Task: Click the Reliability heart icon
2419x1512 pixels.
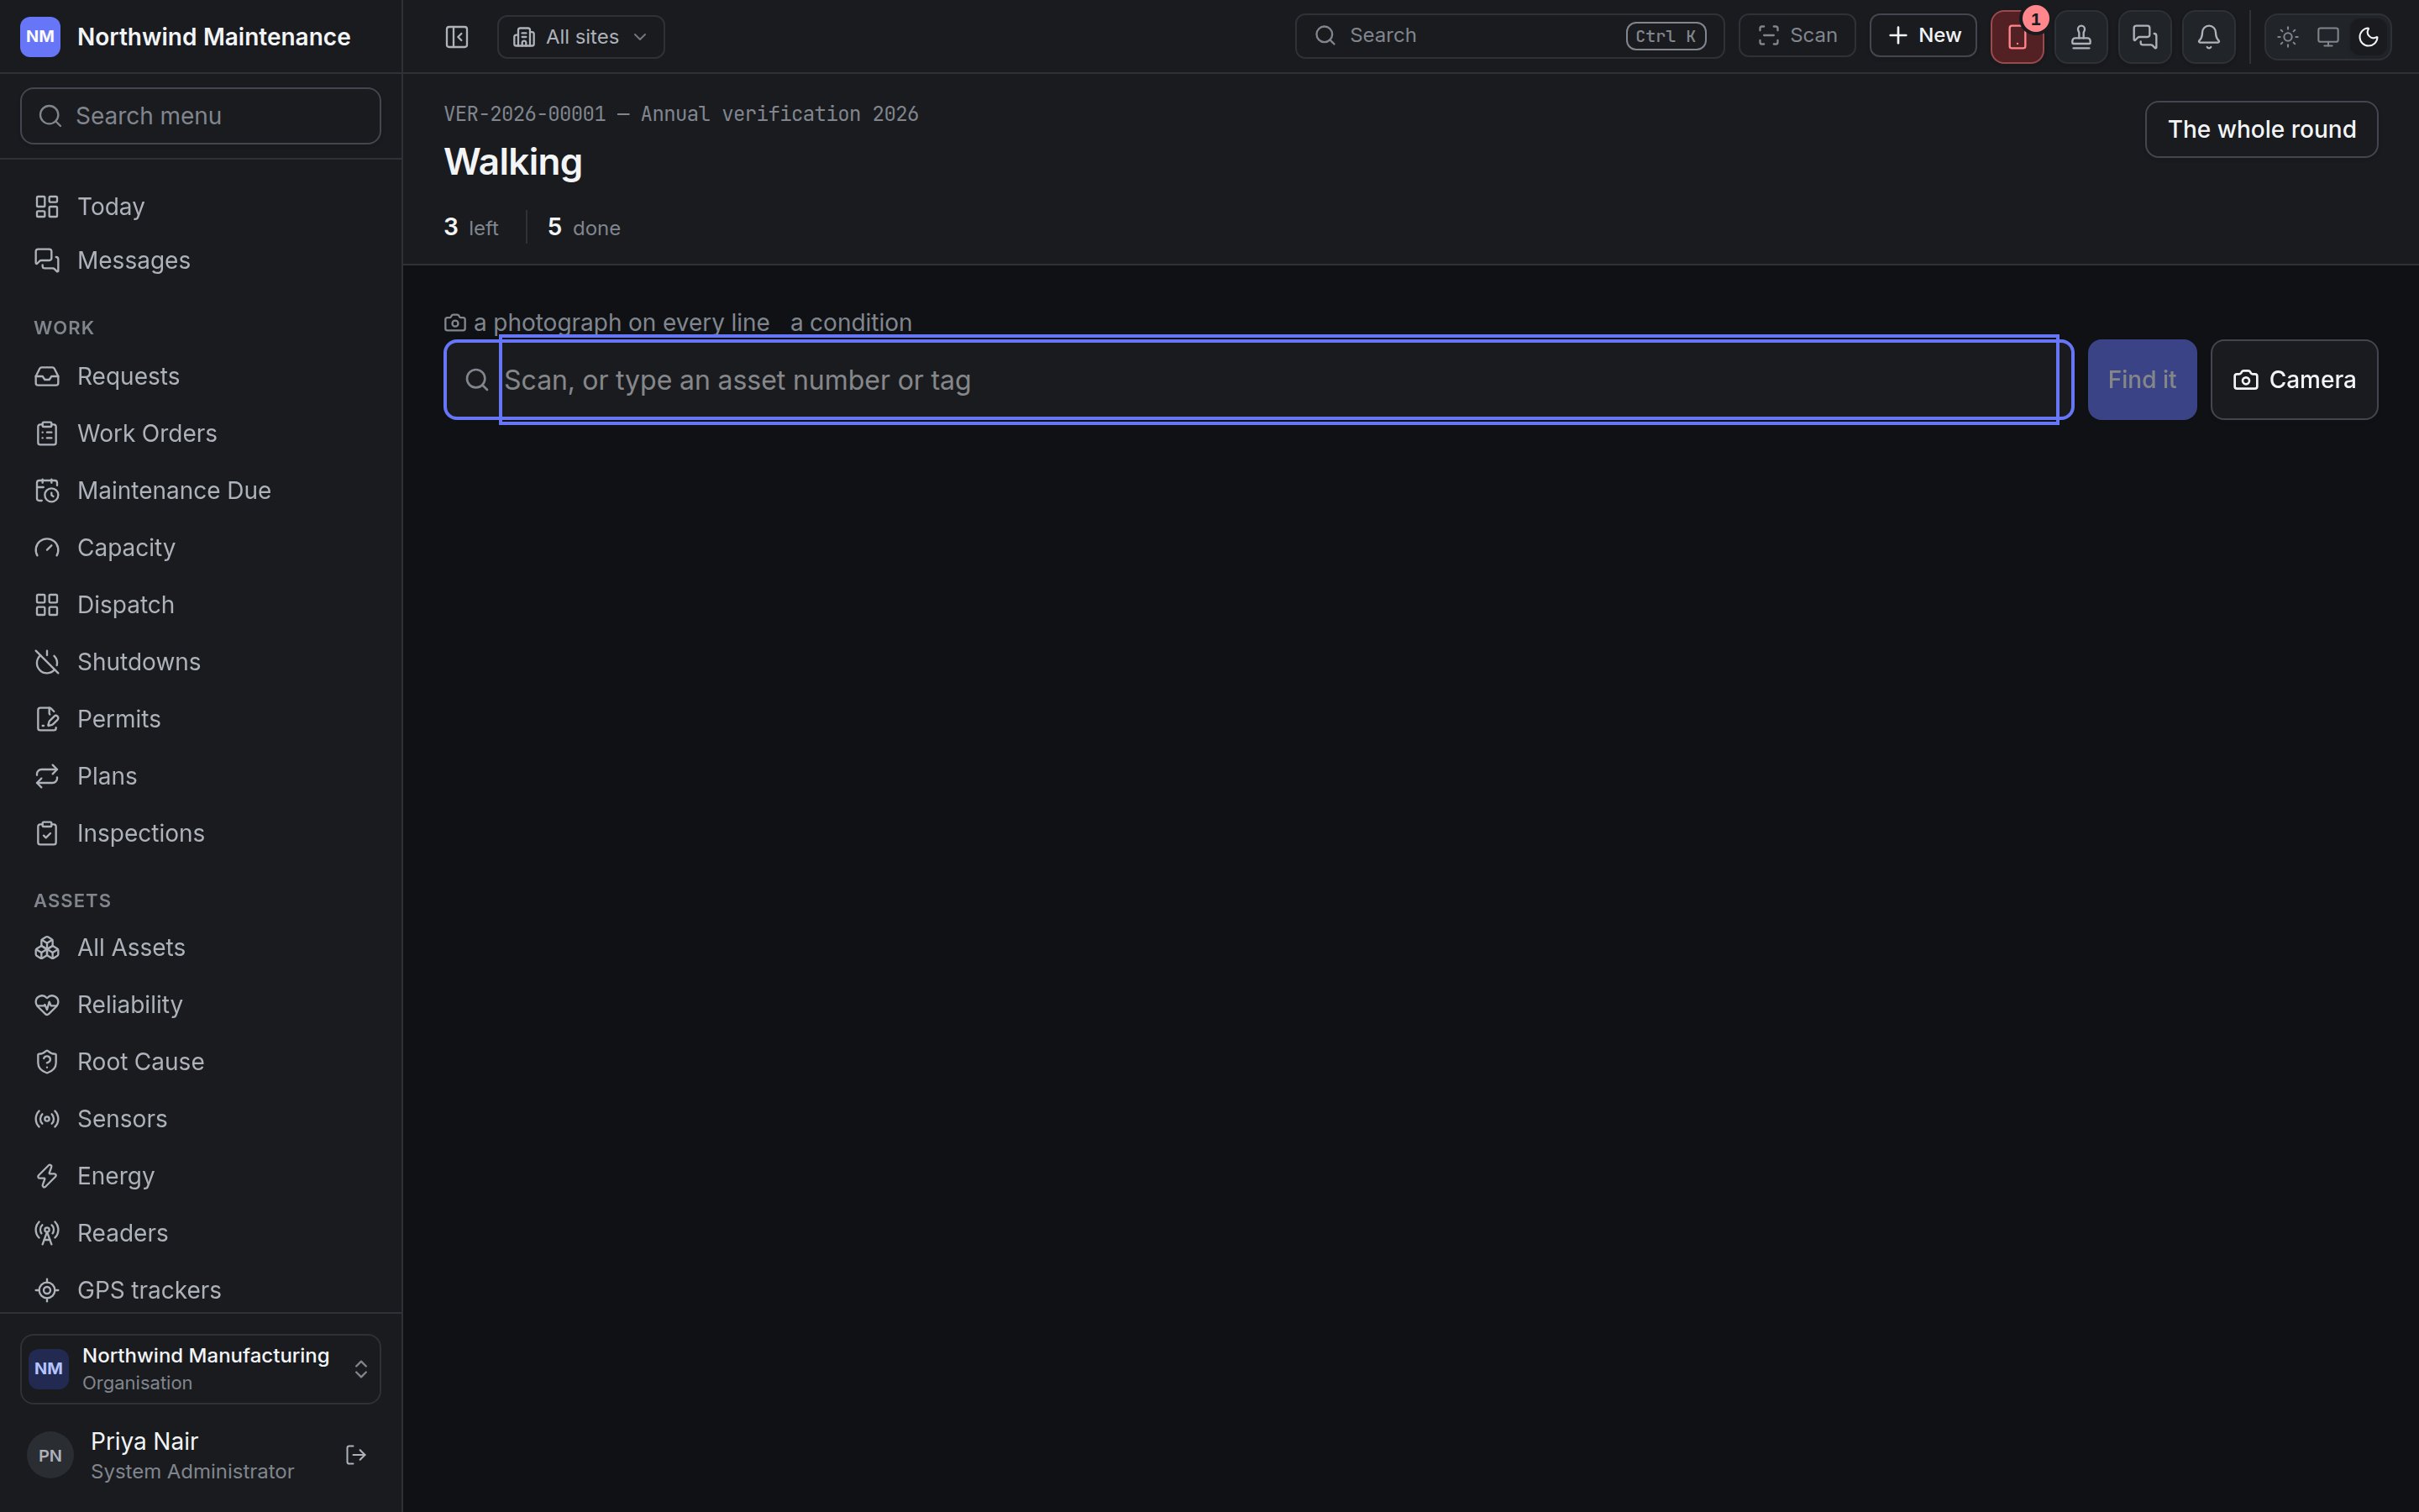Action: tap(47, 1004)
